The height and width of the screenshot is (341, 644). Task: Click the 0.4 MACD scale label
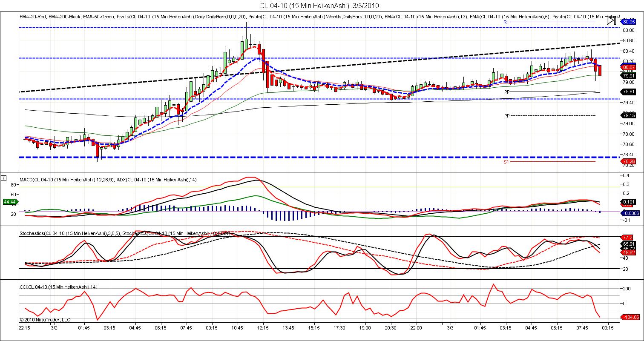coord(626,175)
